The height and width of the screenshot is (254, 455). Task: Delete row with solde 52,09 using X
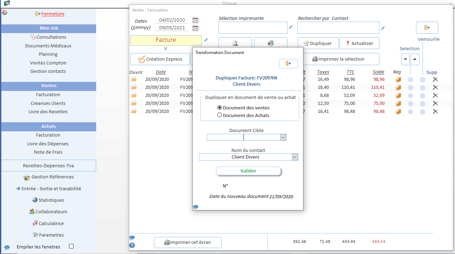click(435, 95)
